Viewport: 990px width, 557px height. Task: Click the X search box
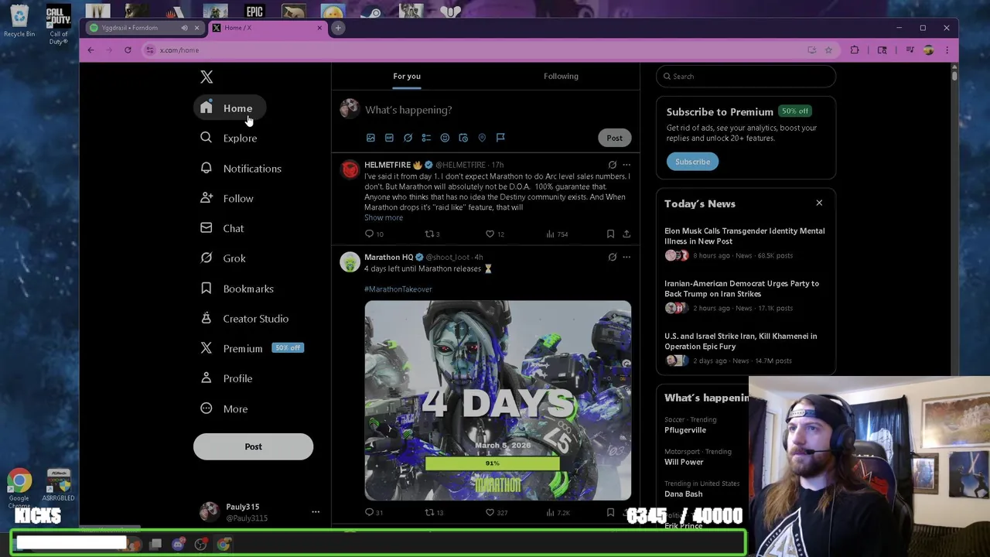(746, 77)
